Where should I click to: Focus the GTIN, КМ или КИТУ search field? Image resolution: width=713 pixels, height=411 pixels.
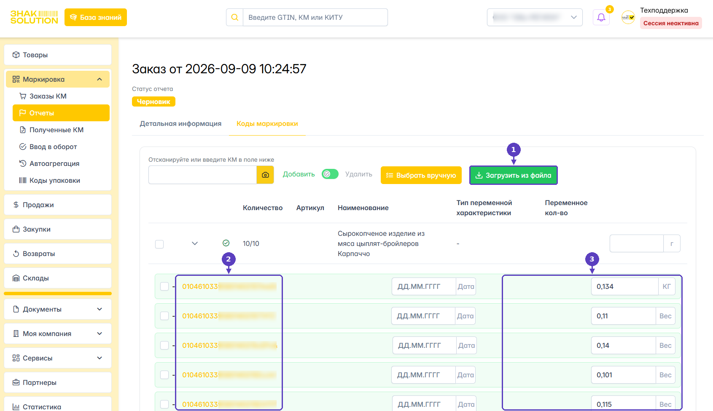click(x=315, y=17)
